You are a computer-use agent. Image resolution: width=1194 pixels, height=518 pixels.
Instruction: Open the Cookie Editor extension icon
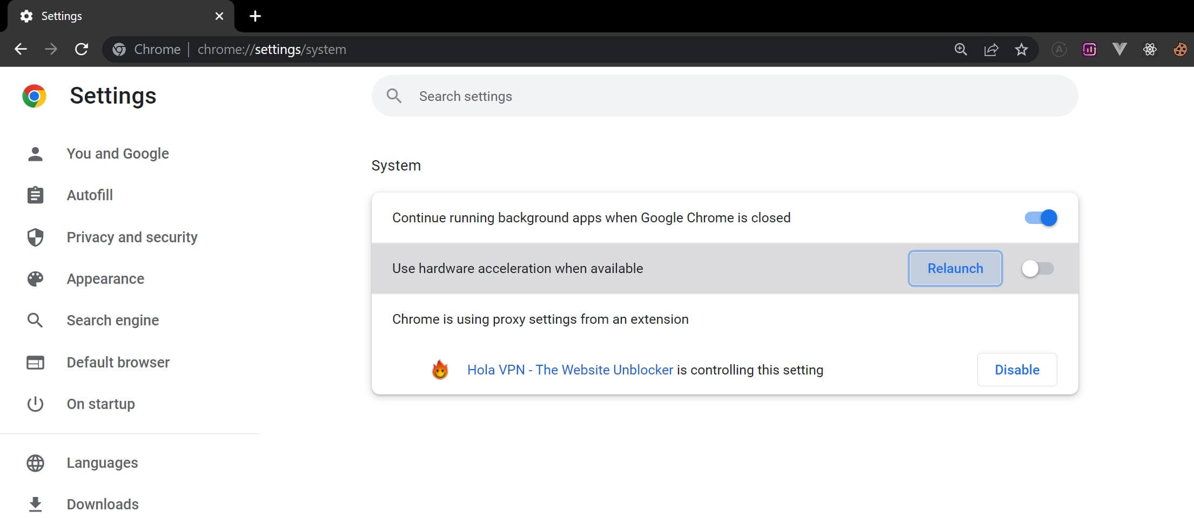click(1179, 49)
